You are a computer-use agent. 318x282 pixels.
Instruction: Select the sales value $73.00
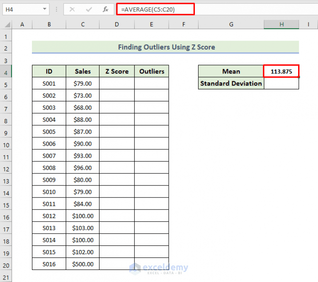tap(83, 95)
